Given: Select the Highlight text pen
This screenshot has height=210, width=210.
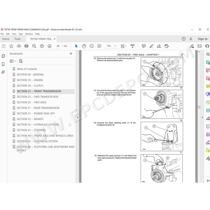Looking at the screenshot, I should pyautogui.click(x=151, y=46).
